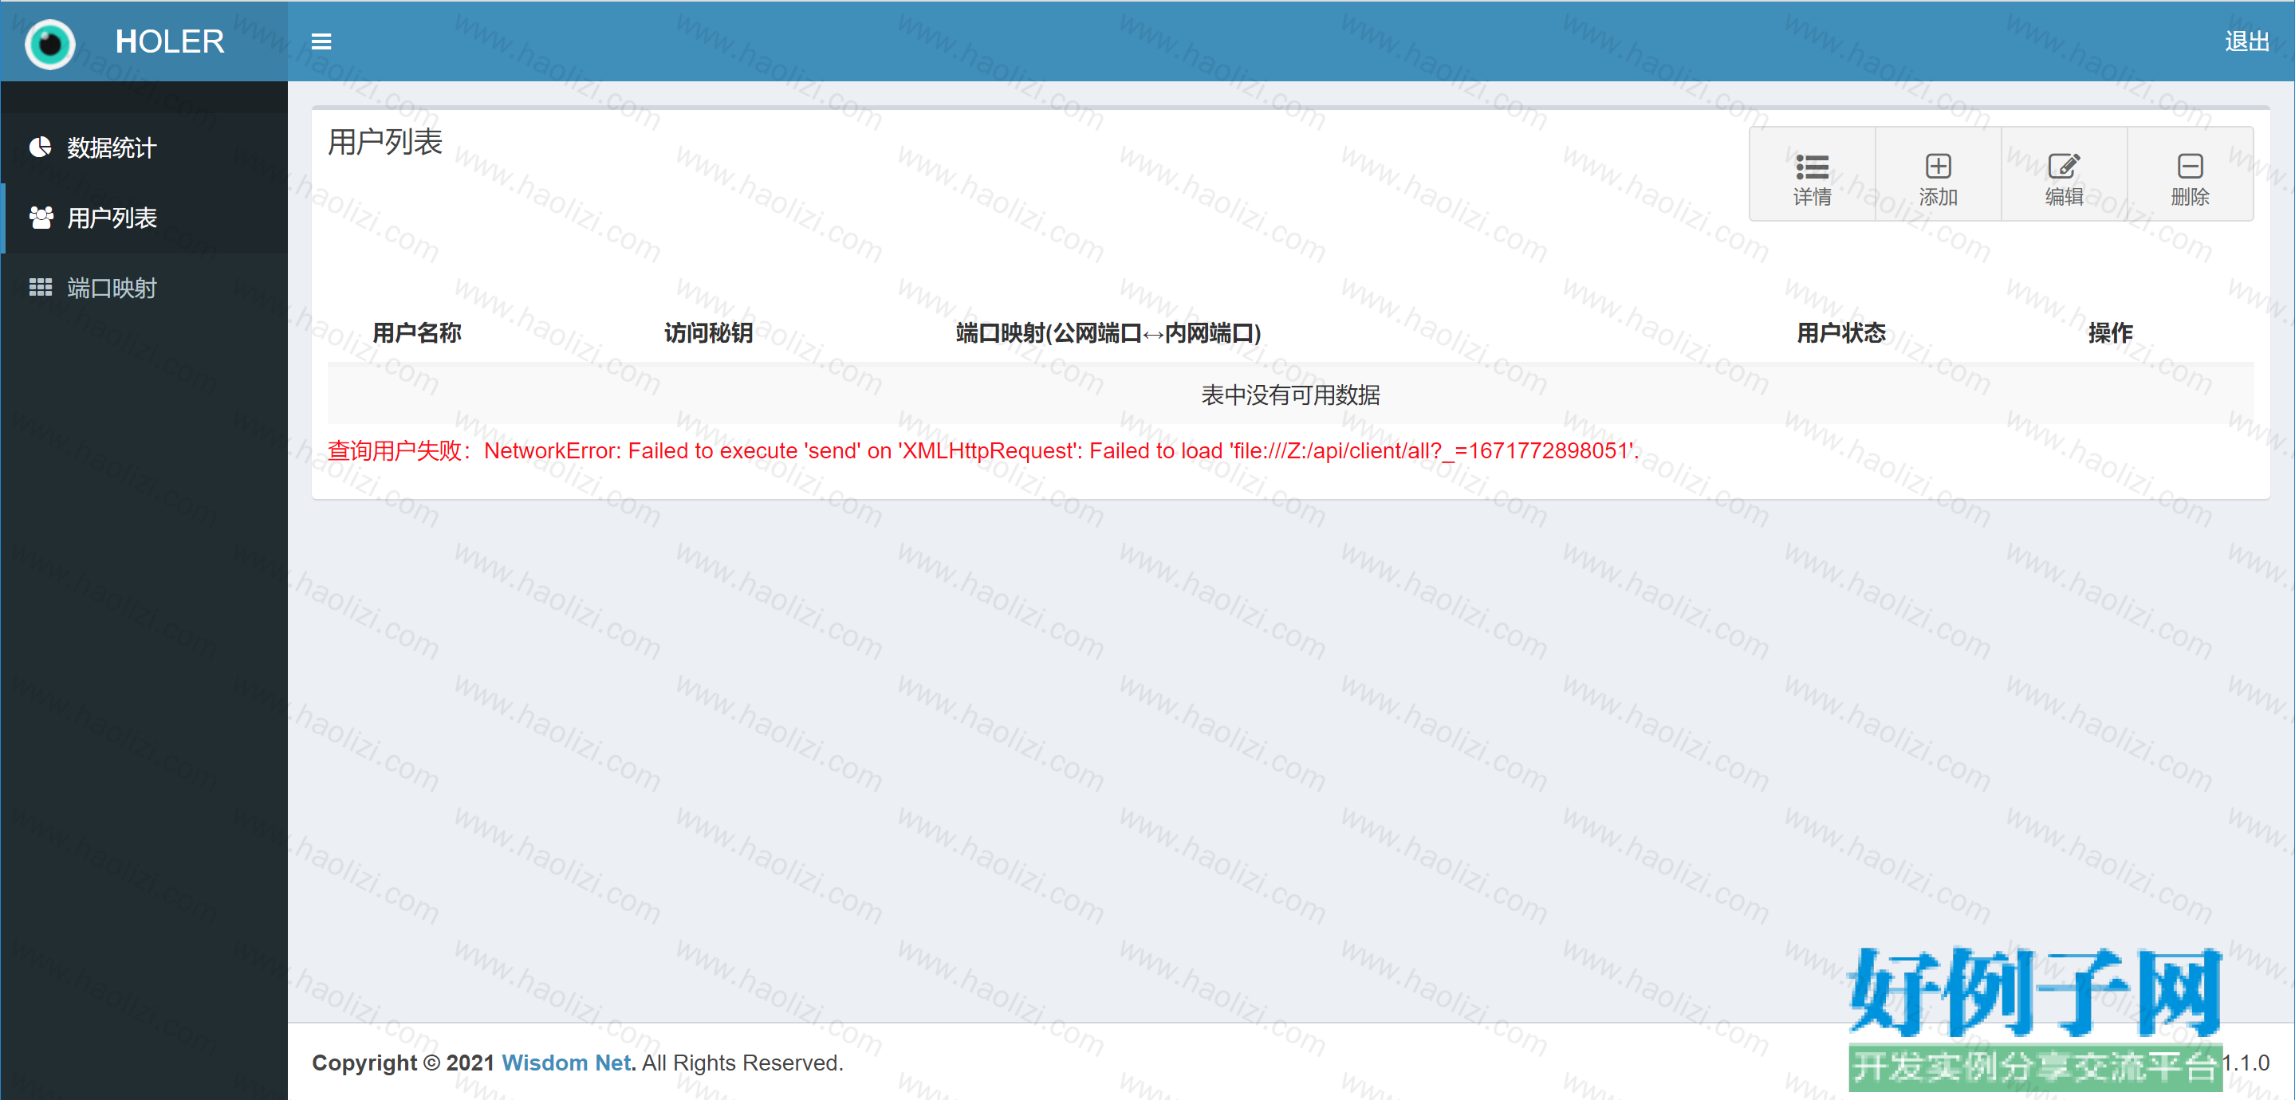Click the 操作 column header
This screenshot has width=2295, height=1100.
(2110, 333)
